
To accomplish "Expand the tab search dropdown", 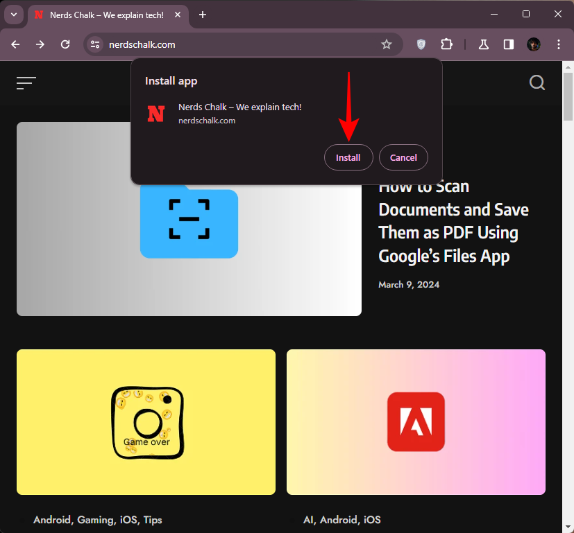I will pyautogui.click(x=13, y=15).
